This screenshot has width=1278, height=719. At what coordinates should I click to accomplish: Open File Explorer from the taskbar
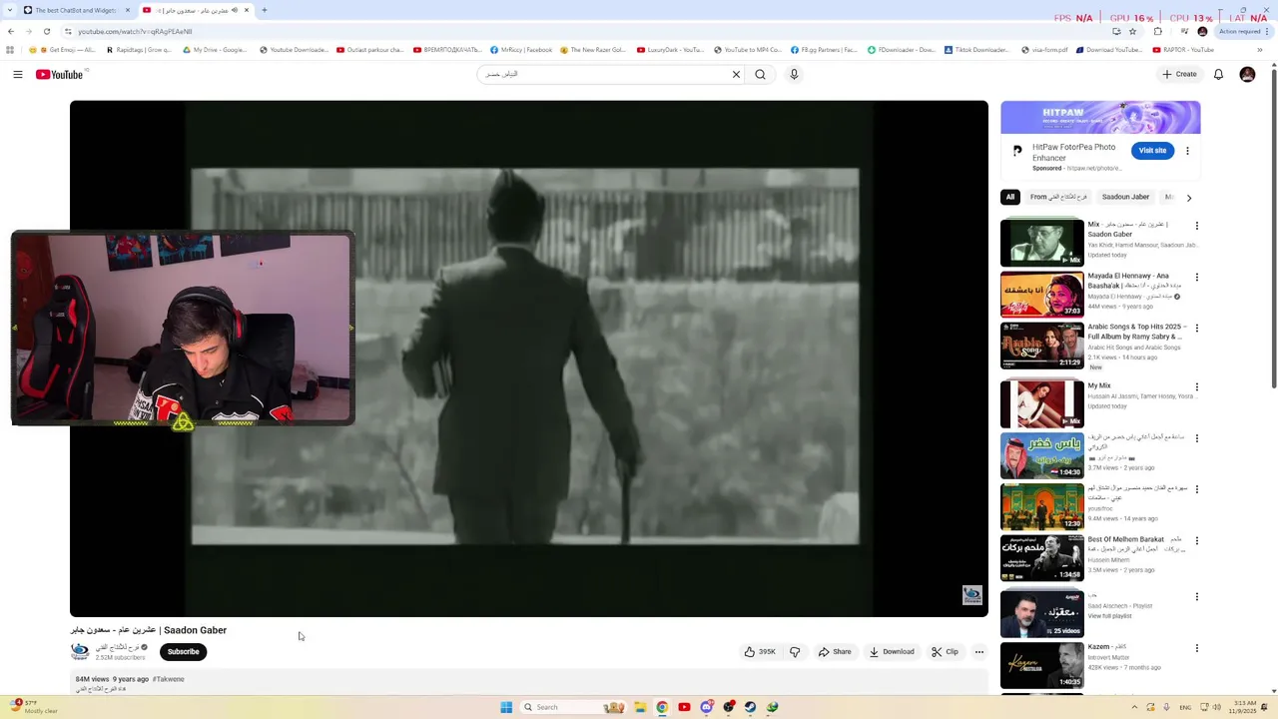tap(640, 707)
